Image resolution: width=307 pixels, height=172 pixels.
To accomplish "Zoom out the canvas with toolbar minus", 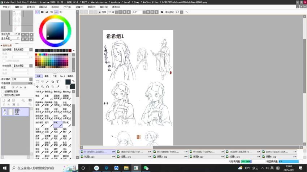I will tap(120, 12).
